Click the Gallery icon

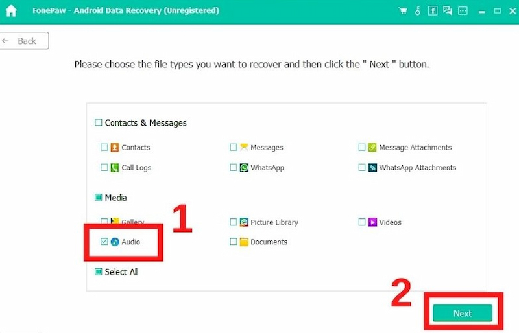click(115, 220)
